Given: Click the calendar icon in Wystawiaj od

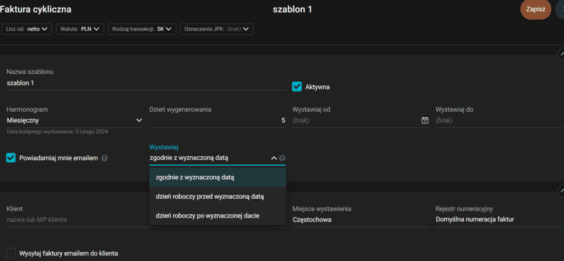Looking at the screenshot, I should (425, 120).
